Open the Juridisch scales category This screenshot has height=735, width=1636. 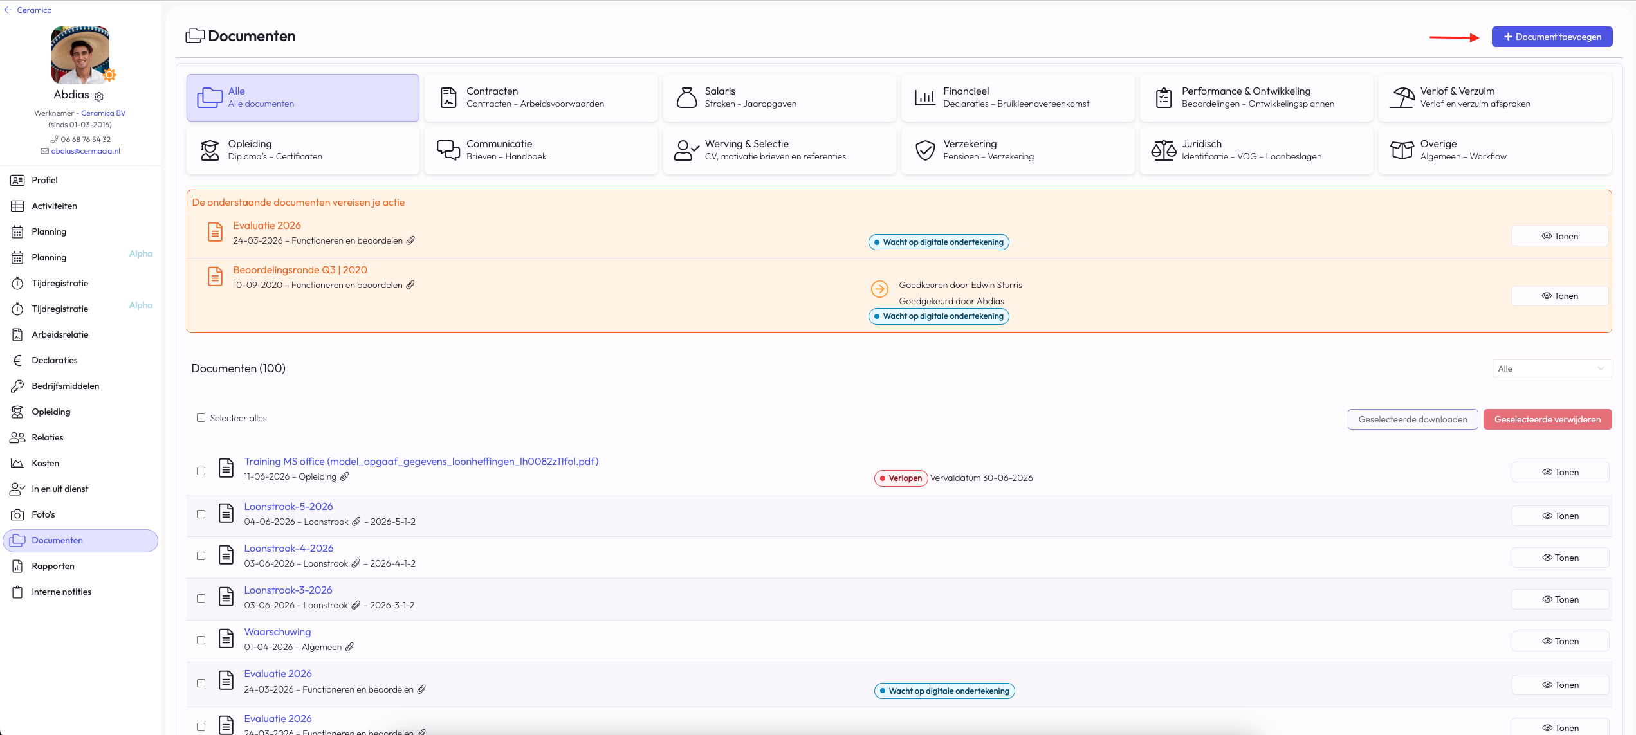(1256, 150)
